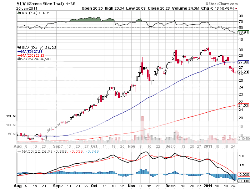250x189 pixels.
Task: Click the 0.5 level on MACD axis
Action: click(x=241, y=165)
